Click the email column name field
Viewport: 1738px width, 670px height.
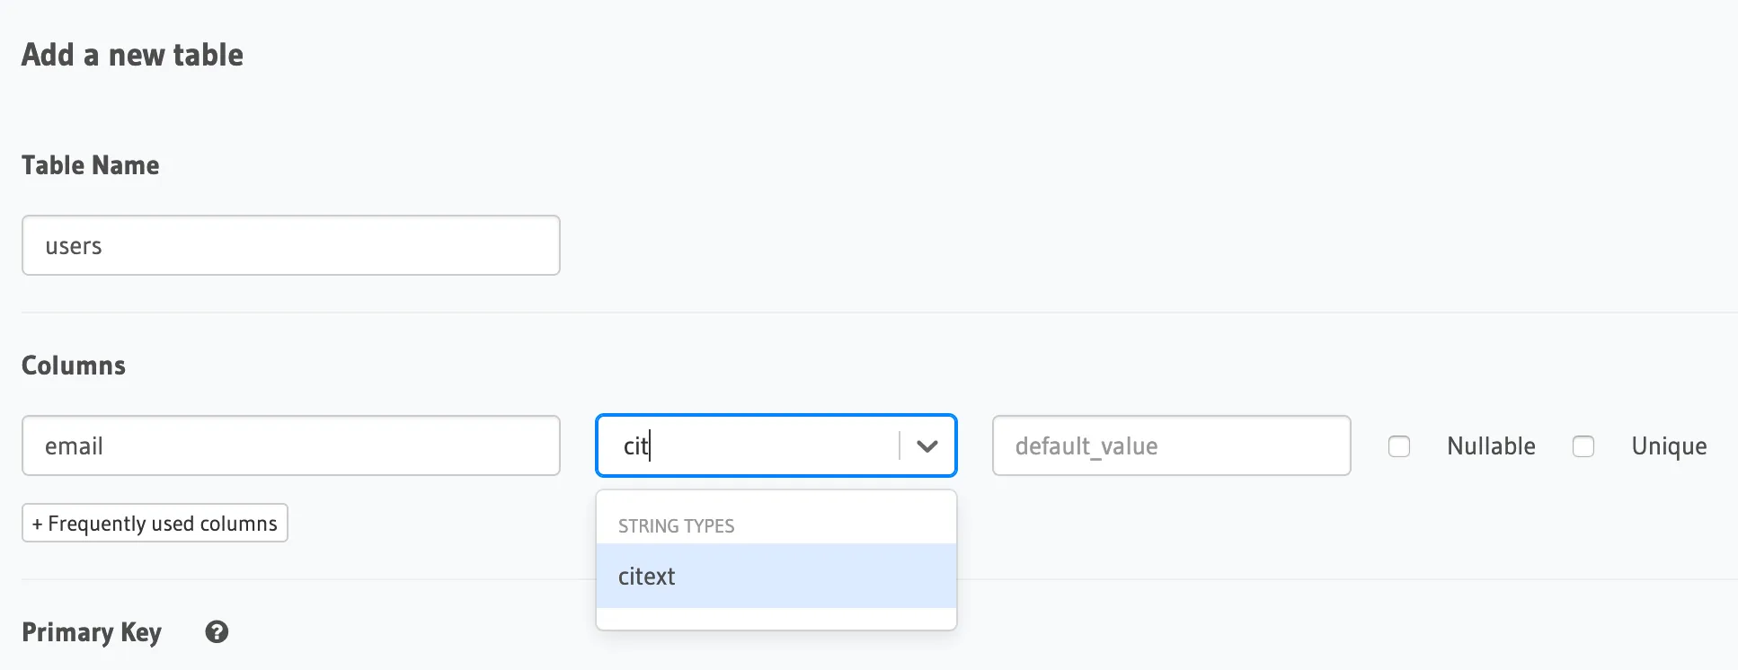(x=290, y=445)
